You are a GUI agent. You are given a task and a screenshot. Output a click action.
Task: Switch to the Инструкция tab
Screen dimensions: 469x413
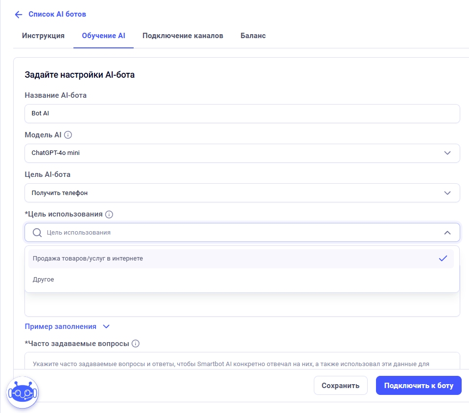tap(43, 36)
